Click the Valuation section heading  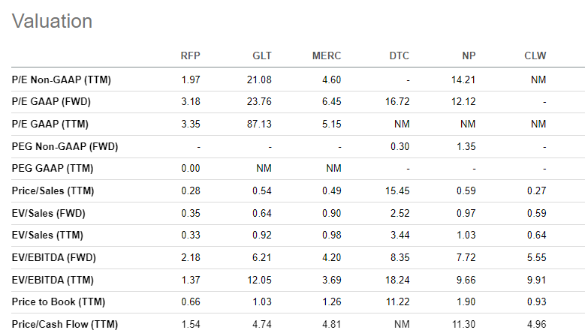click(53, 21)
